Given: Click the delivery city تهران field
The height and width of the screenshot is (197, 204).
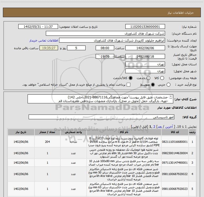Looking at the screenshot, I should click(x=145, y=71).
